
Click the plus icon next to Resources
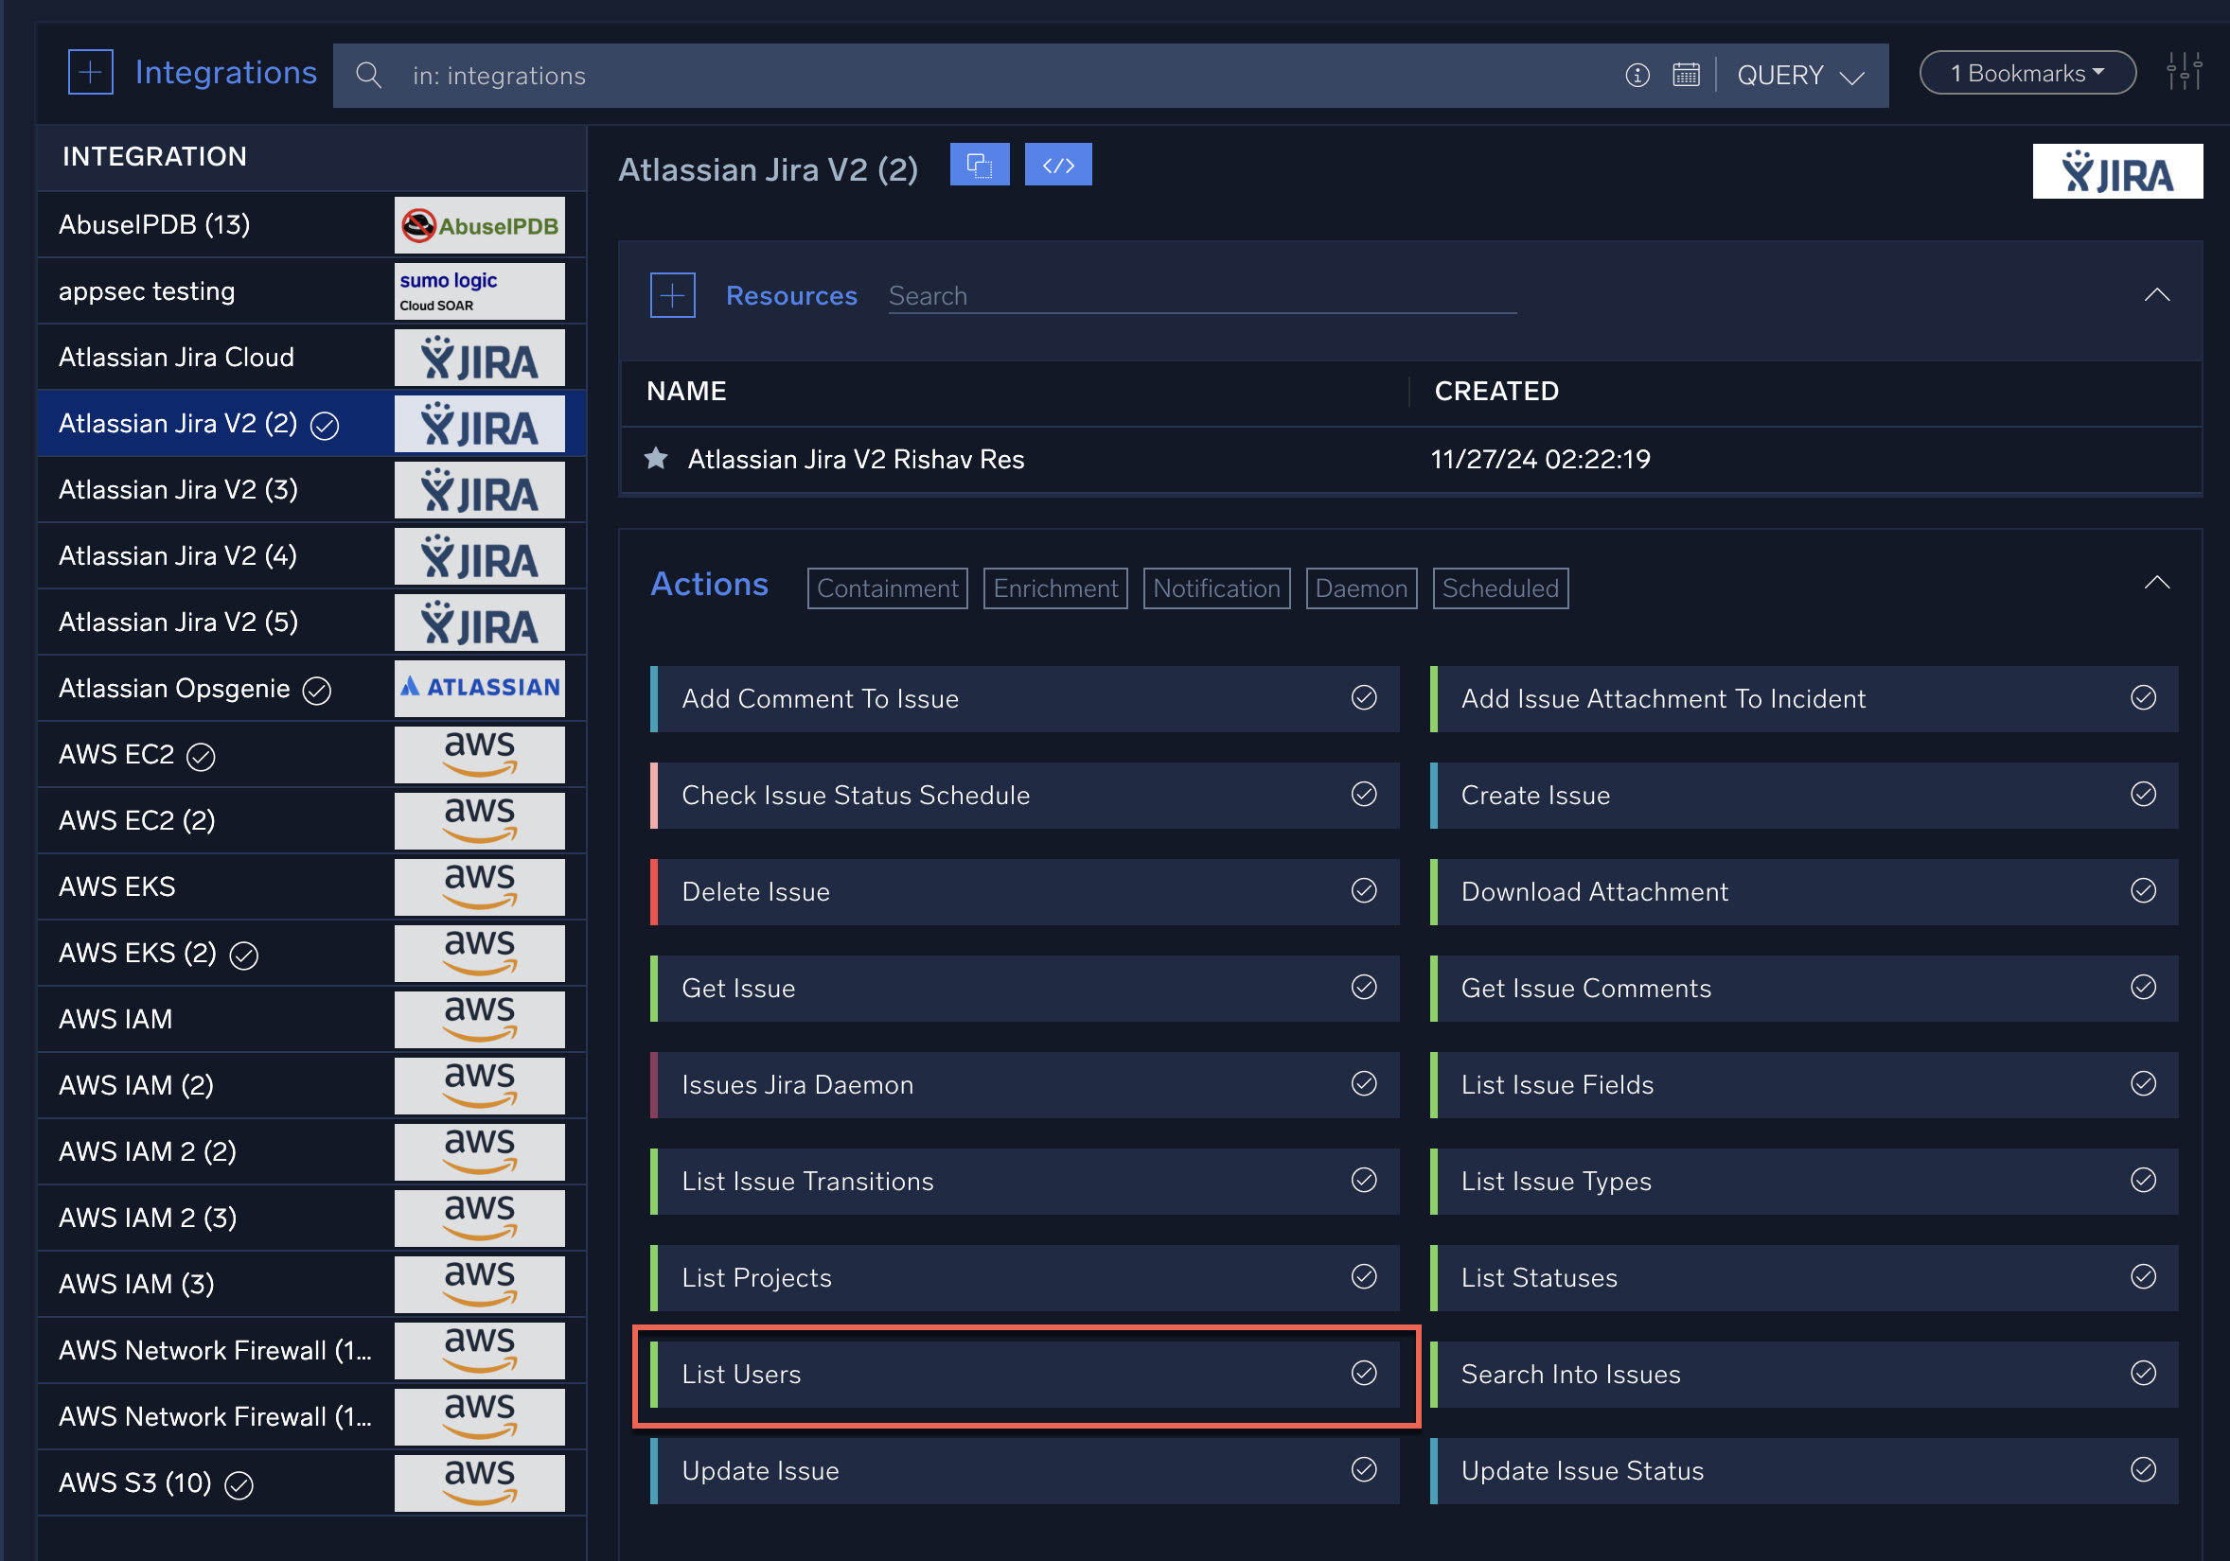tap(672, 294)
